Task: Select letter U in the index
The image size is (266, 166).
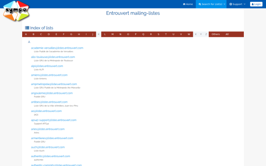Action: point(173,34)
